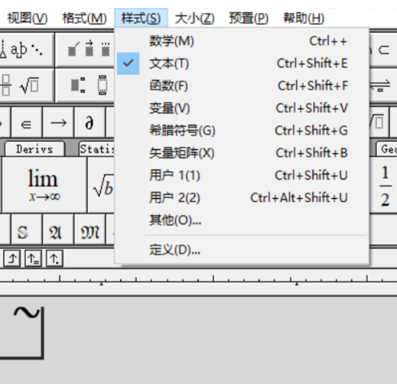Switch to Derivs tab
Viewport: 397px width, 384px height.
coord(34,149)
